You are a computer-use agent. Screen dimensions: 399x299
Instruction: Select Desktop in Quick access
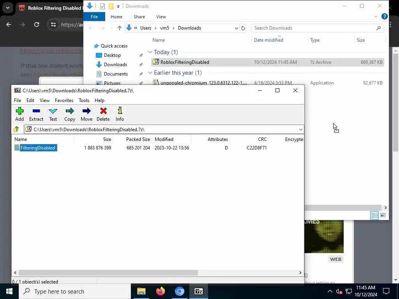[x=112, y=55]
